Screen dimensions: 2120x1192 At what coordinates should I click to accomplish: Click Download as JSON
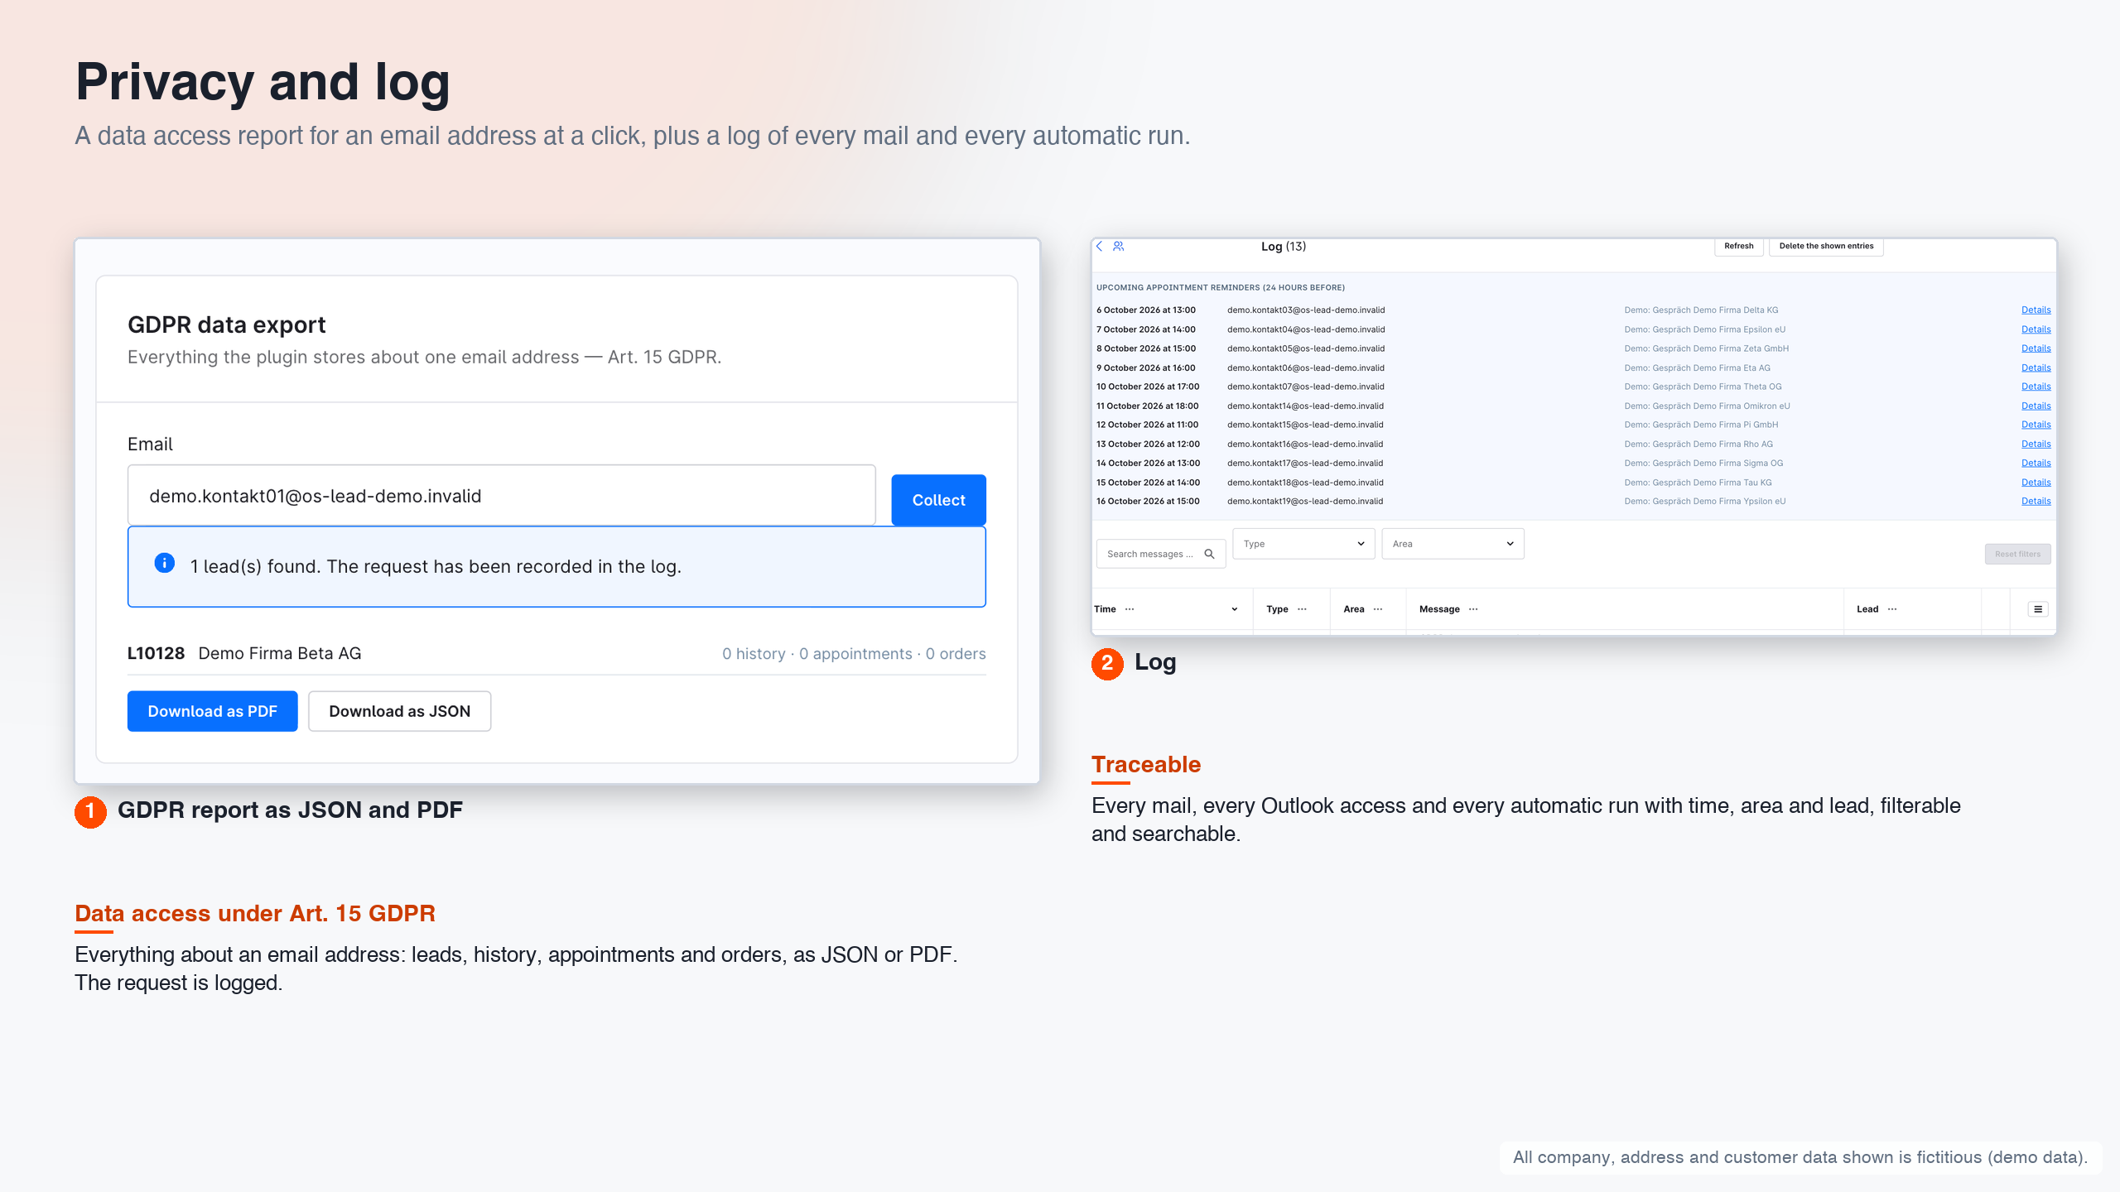tap(399, 711)
